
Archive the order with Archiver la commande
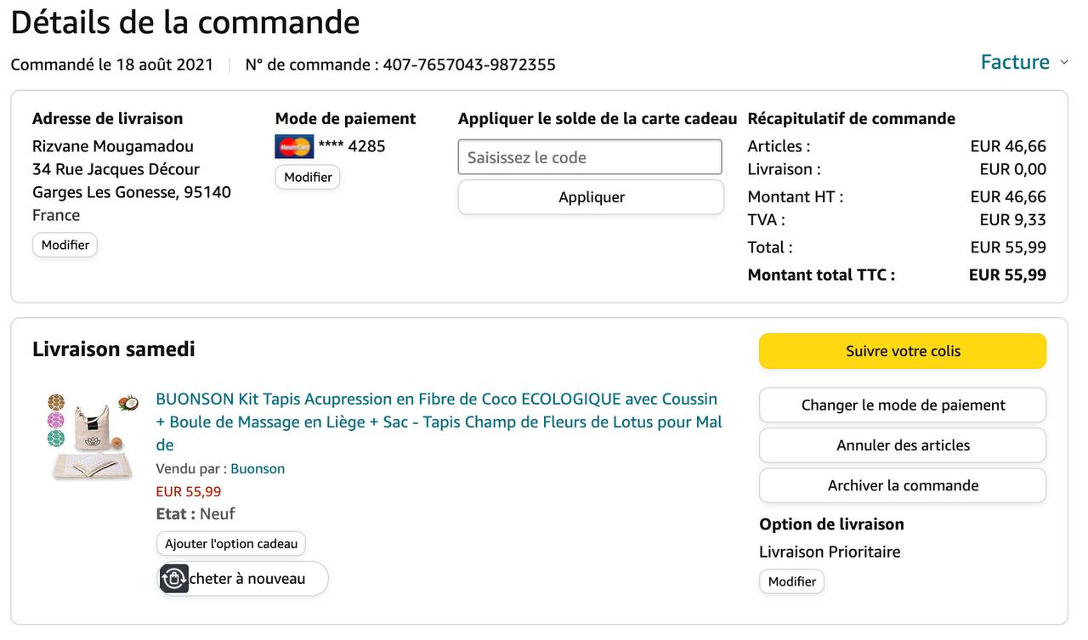[x=903, y=485]
